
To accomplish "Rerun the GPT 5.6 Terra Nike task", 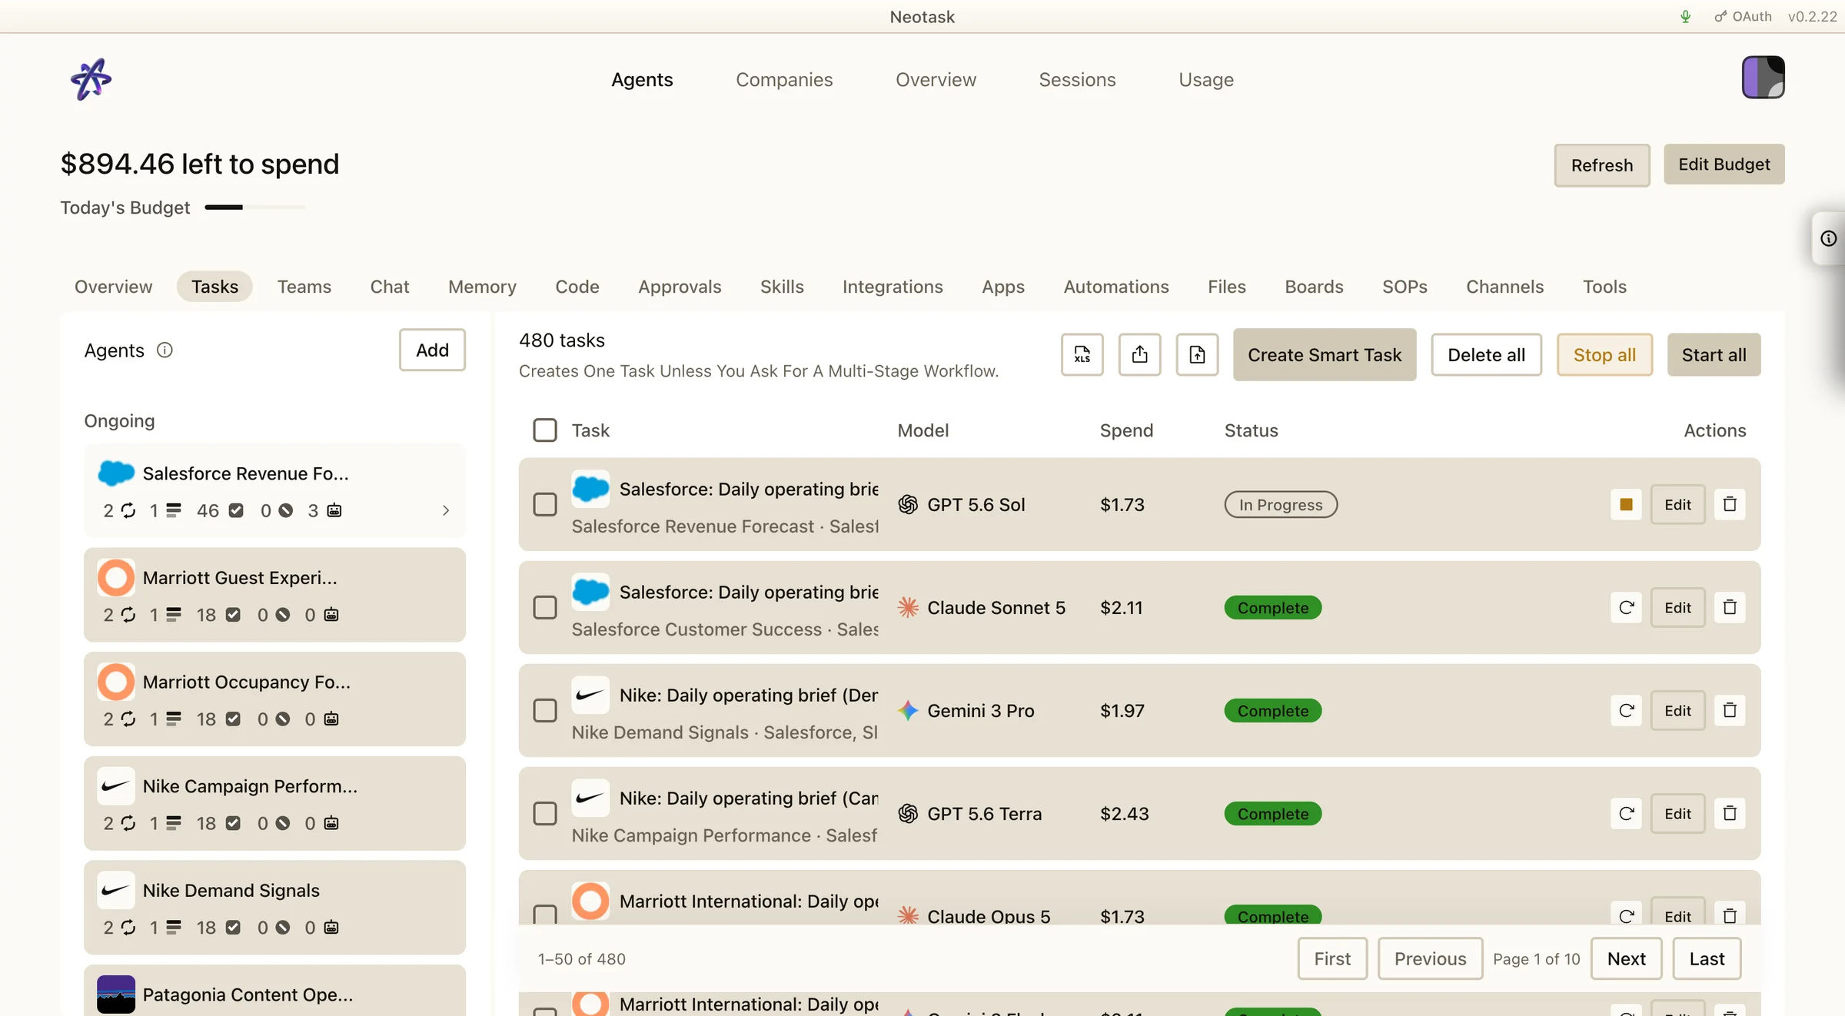I will (1626, 814).
